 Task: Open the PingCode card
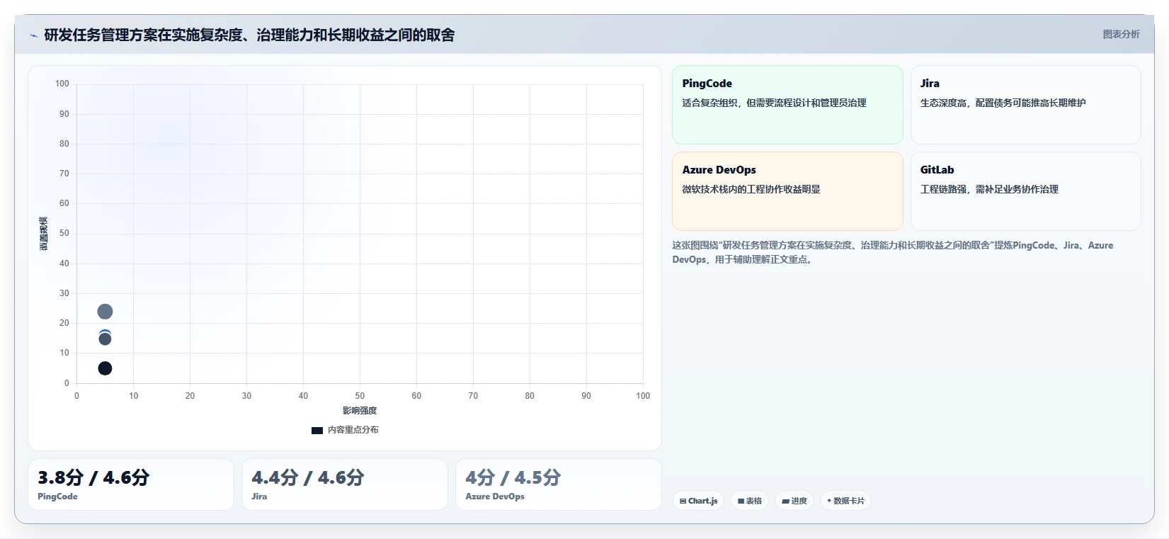[x=787, y=105]
